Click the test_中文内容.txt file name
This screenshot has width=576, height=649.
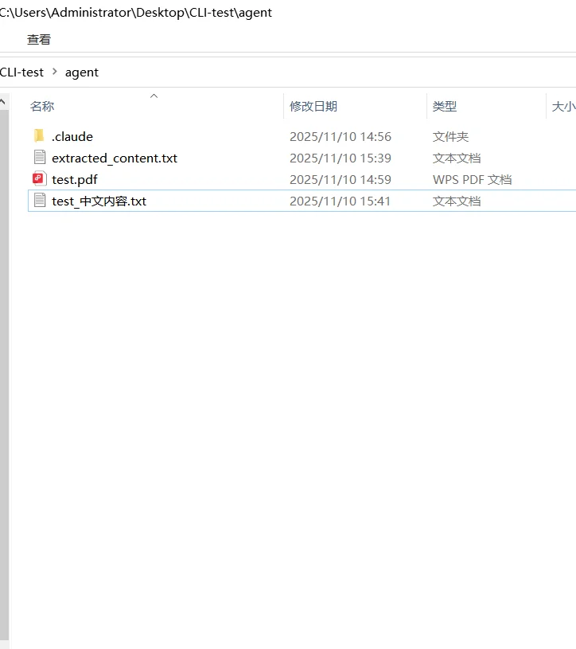pos(99,201)
